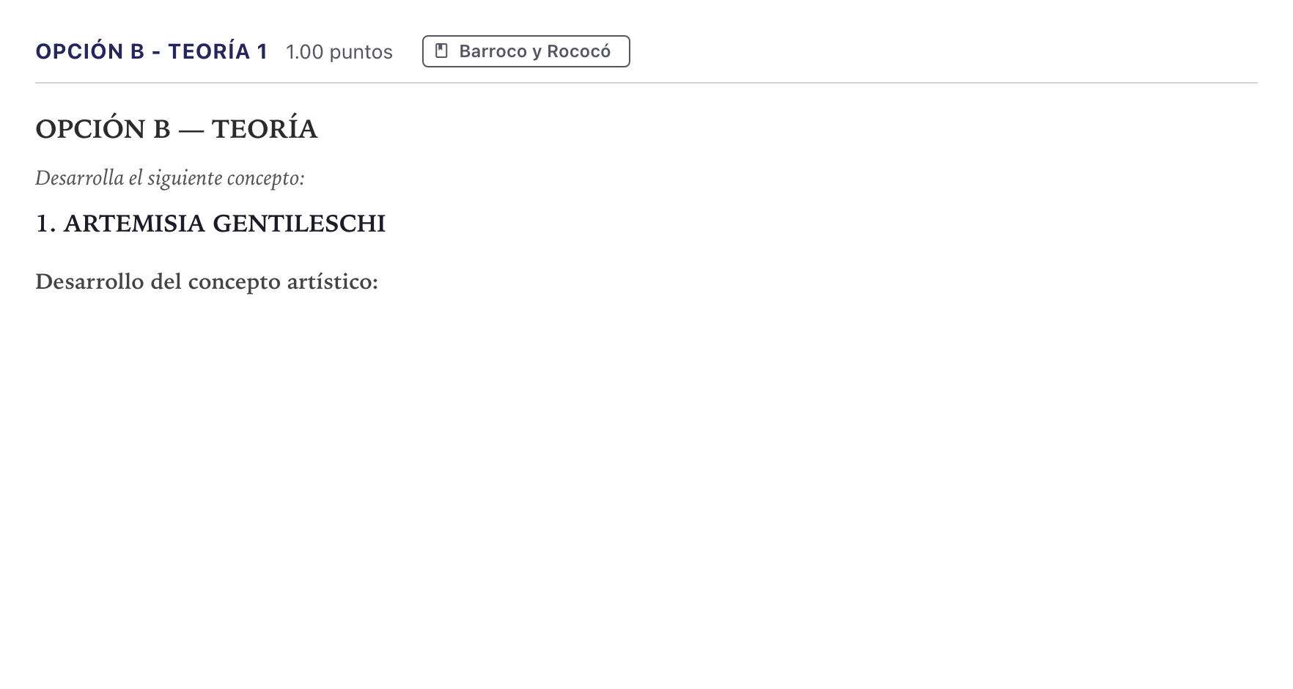The image size is (1293, 689).
Task: Click the blank answer area below the prompt
Action: pos(645,484)
